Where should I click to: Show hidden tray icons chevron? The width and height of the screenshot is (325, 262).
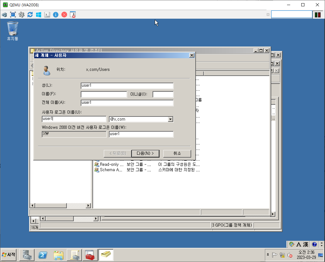[x=268, y=255]
